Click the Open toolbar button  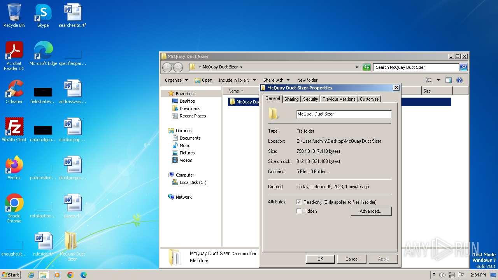click(203, 80)
